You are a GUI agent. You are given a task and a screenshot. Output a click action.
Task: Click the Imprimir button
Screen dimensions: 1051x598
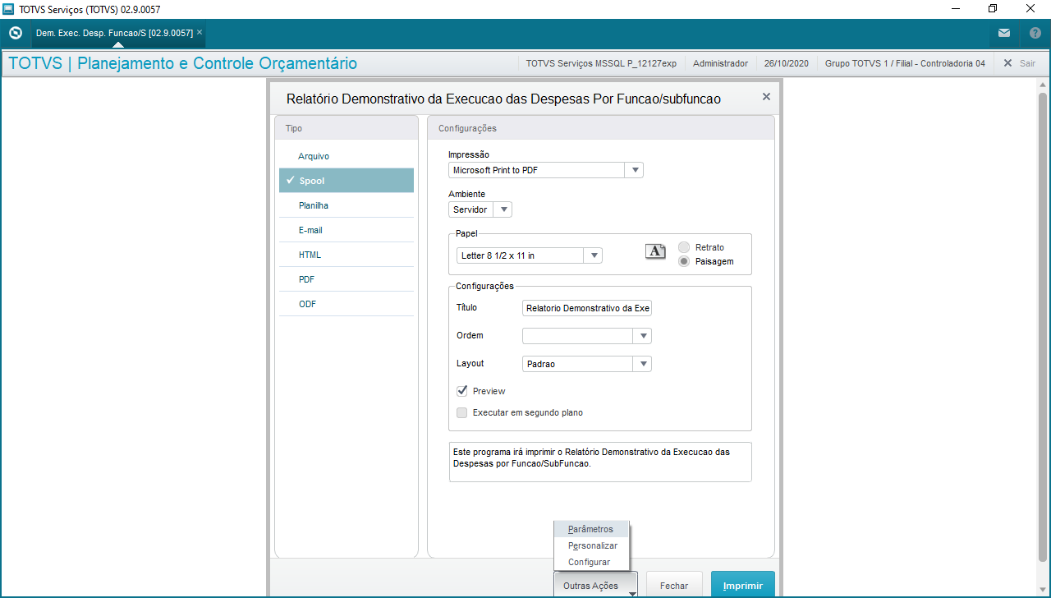(x=743, y=586)
